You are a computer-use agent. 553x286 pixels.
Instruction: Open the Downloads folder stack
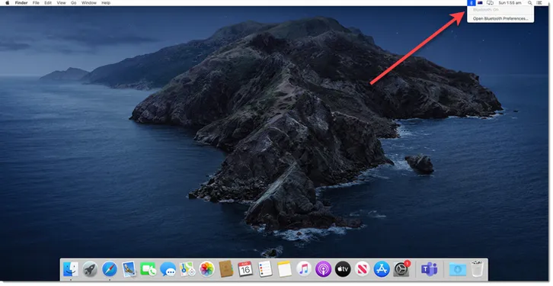coord(458,269)
